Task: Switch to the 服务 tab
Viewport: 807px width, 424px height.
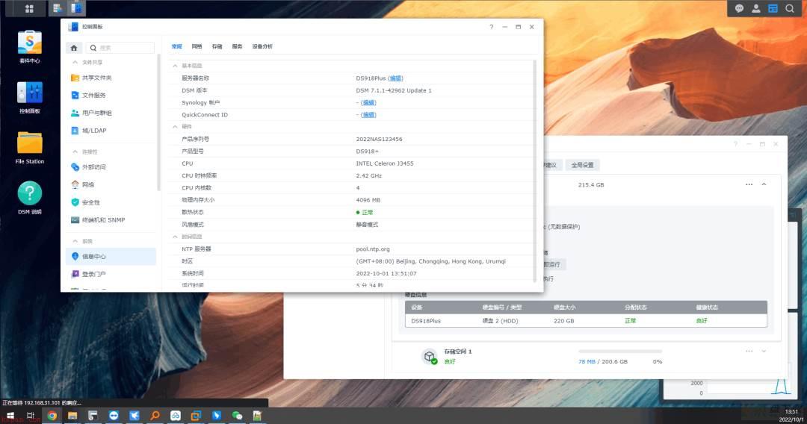Action: pos(237,46)
